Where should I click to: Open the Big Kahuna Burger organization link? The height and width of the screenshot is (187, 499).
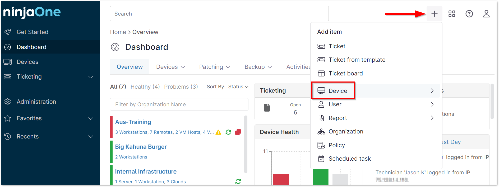click(x=141, y=147)
